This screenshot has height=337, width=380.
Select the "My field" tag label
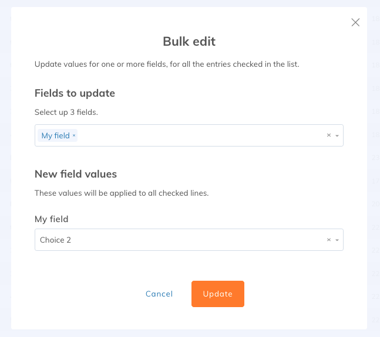(55, 136)
